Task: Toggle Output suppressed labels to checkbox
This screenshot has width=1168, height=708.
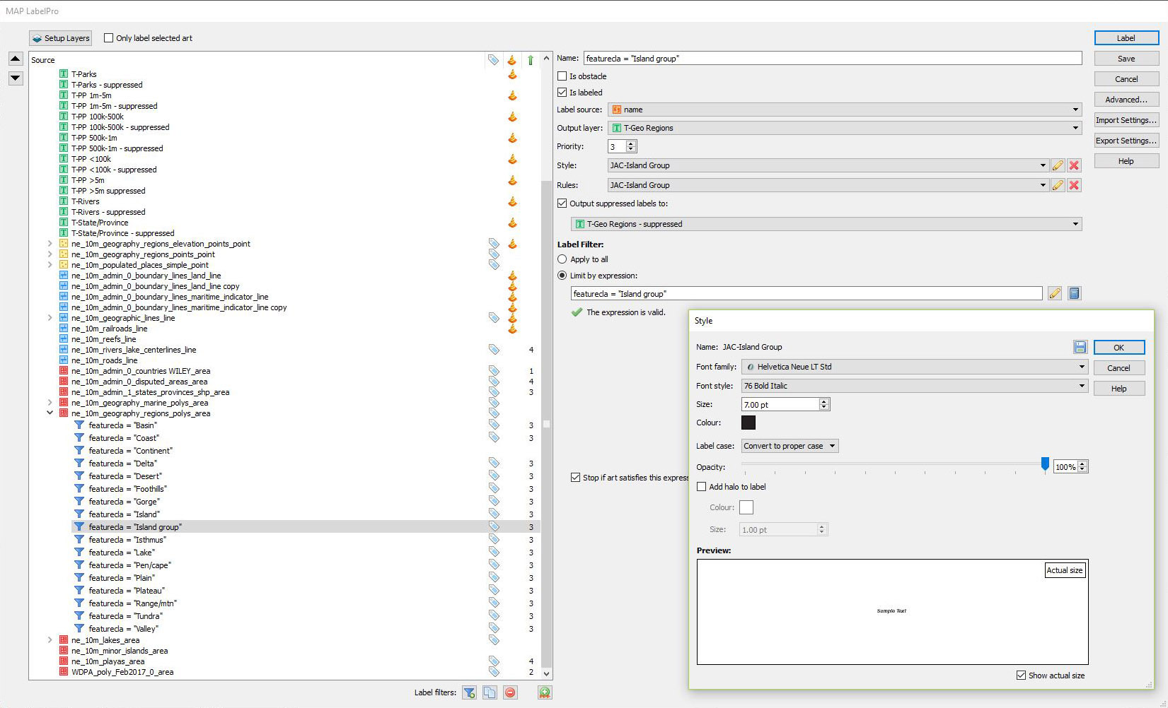Action: (562, 203)
